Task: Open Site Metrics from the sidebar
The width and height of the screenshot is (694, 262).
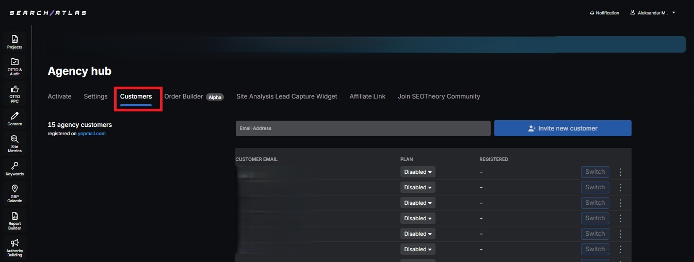Action: pos(14,144)
